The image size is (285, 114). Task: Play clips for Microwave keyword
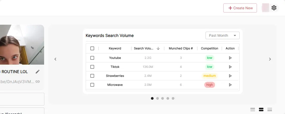click(230, 85)
